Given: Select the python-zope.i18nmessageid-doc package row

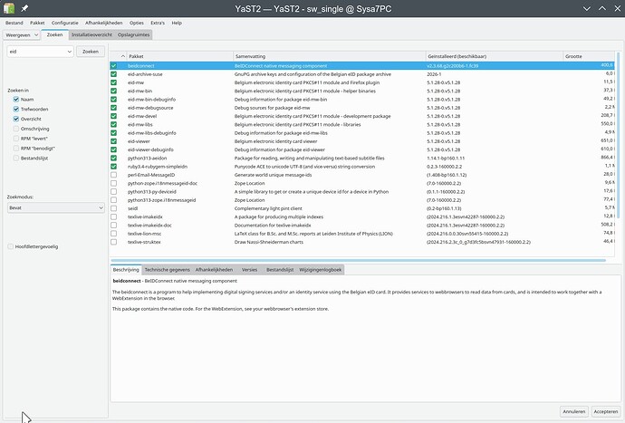Looking at the screenshot, I should 362,183.
